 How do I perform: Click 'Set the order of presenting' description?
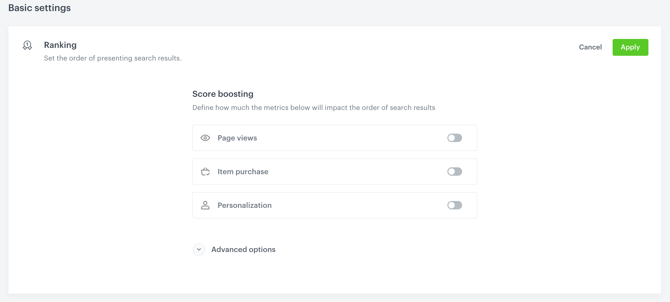pos(113,58)
